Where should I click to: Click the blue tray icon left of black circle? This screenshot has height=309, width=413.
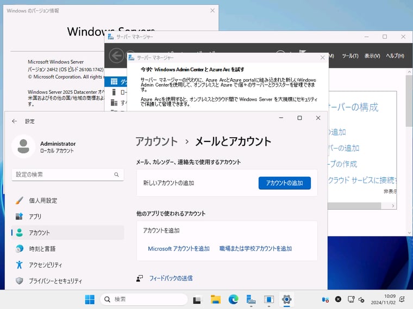pyautogui.click(x=326, y=299)
